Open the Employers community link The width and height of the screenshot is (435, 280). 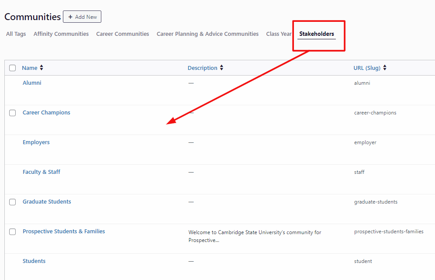[x=36, y=142]
